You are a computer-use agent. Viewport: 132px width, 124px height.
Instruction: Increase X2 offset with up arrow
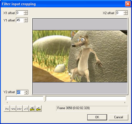[126, 12]
